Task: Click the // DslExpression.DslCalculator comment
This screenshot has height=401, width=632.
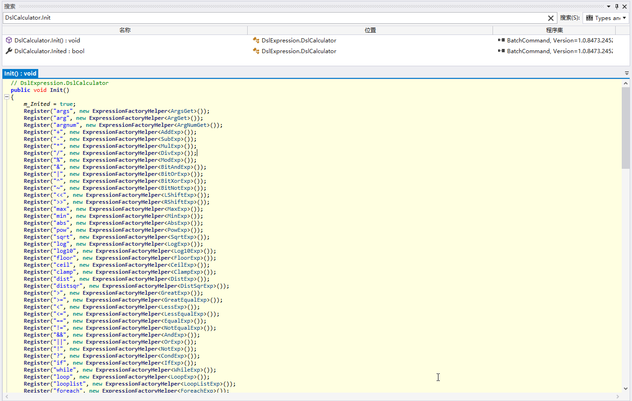Action: click(59, 83)
